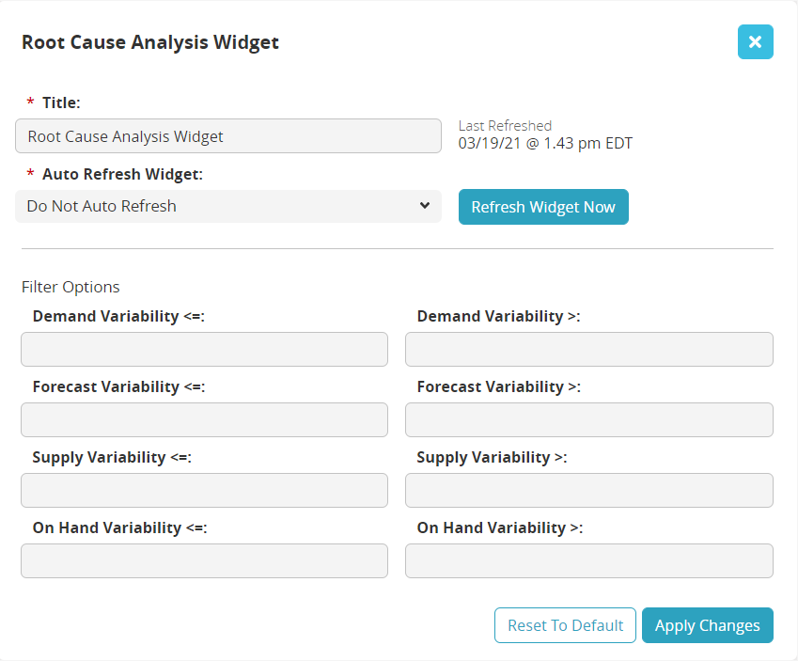Select the Forecast Variability > input box
798x661 pixels.
pyautogui.click(x=588, y=419)
